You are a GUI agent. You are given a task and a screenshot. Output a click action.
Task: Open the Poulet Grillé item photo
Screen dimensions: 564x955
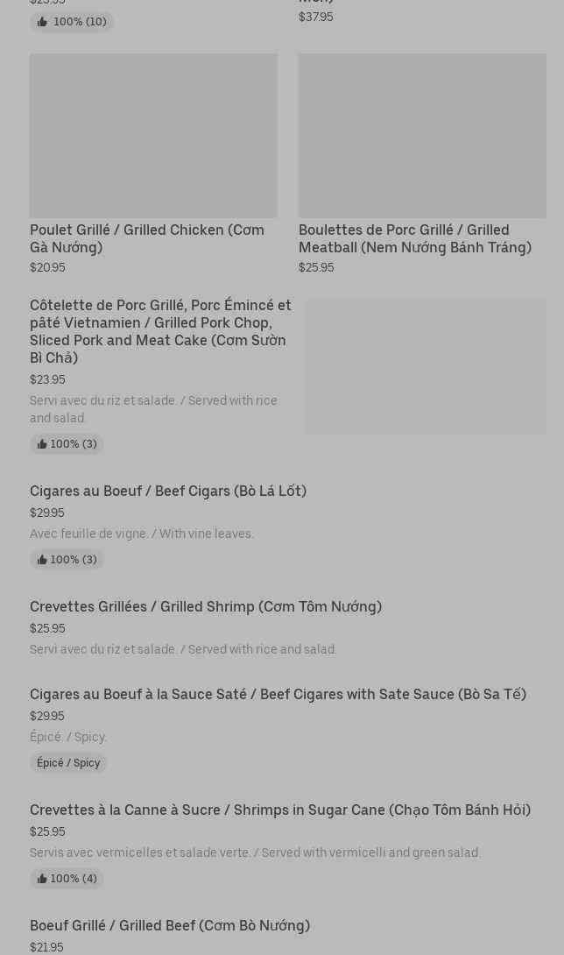coord(153,136)
